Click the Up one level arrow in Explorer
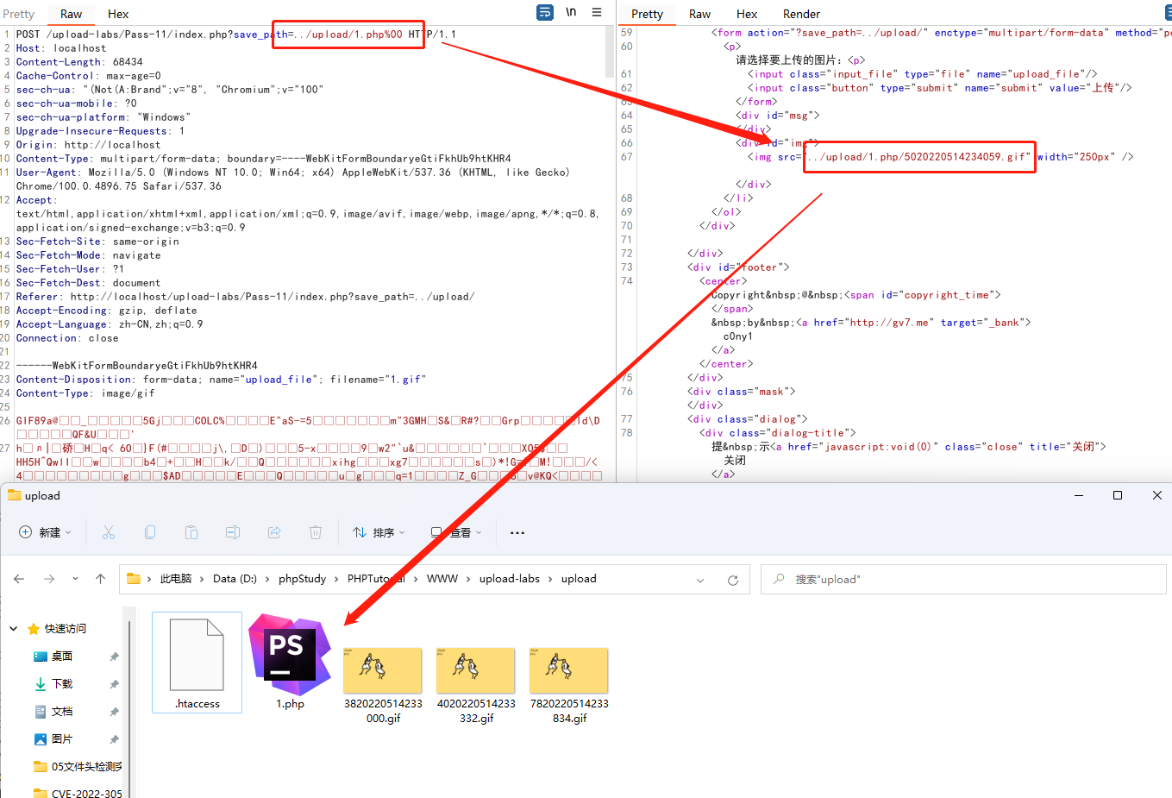 (x=100, y=579)
